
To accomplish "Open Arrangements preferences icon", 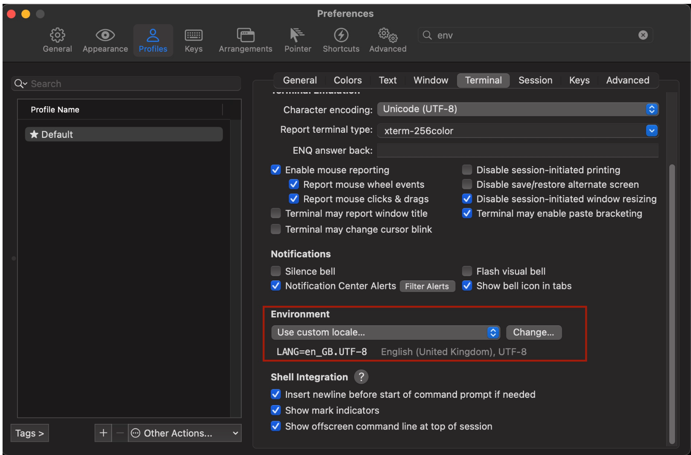I will click(x=246, y=35).
